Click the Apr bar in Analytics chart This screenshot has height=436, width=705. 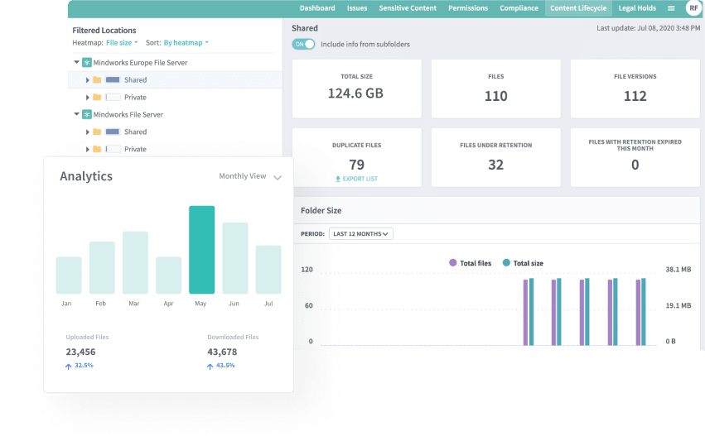169,275
